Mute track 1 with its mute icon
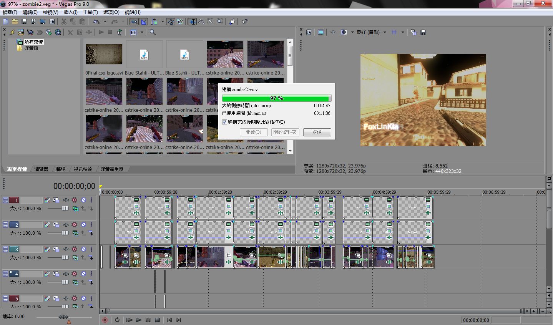The width and height of the screenshot is (553, 325). tap(83, 200)
